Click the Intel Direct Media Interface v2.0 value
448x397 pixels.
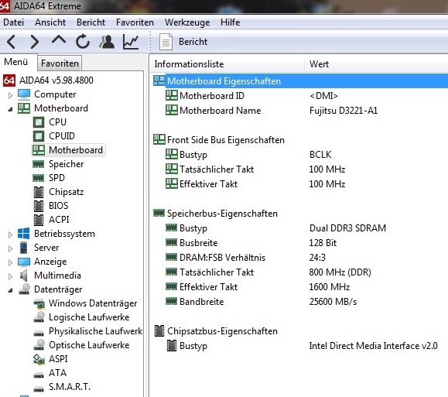(x=373, y=346)
